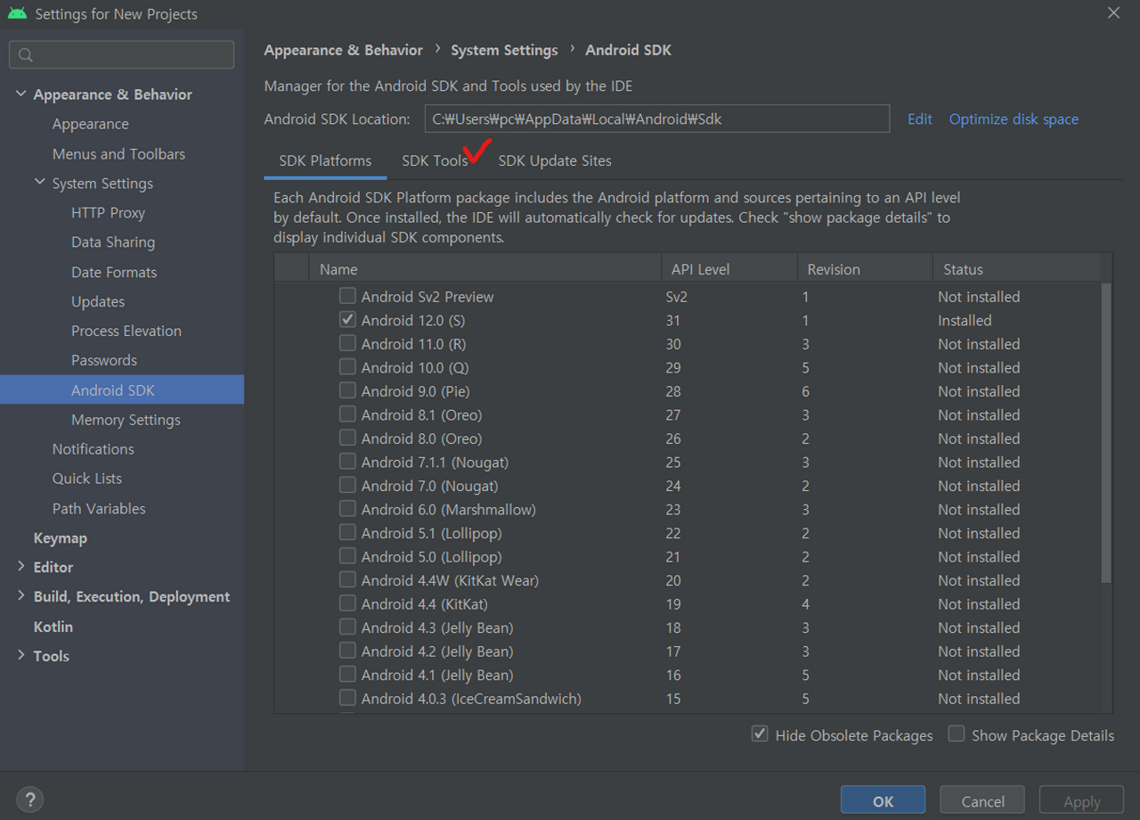The width and height of the screenshot is (1140, 820).
Task: Expand the Tools settings node
Action: [x=20, y=655]
